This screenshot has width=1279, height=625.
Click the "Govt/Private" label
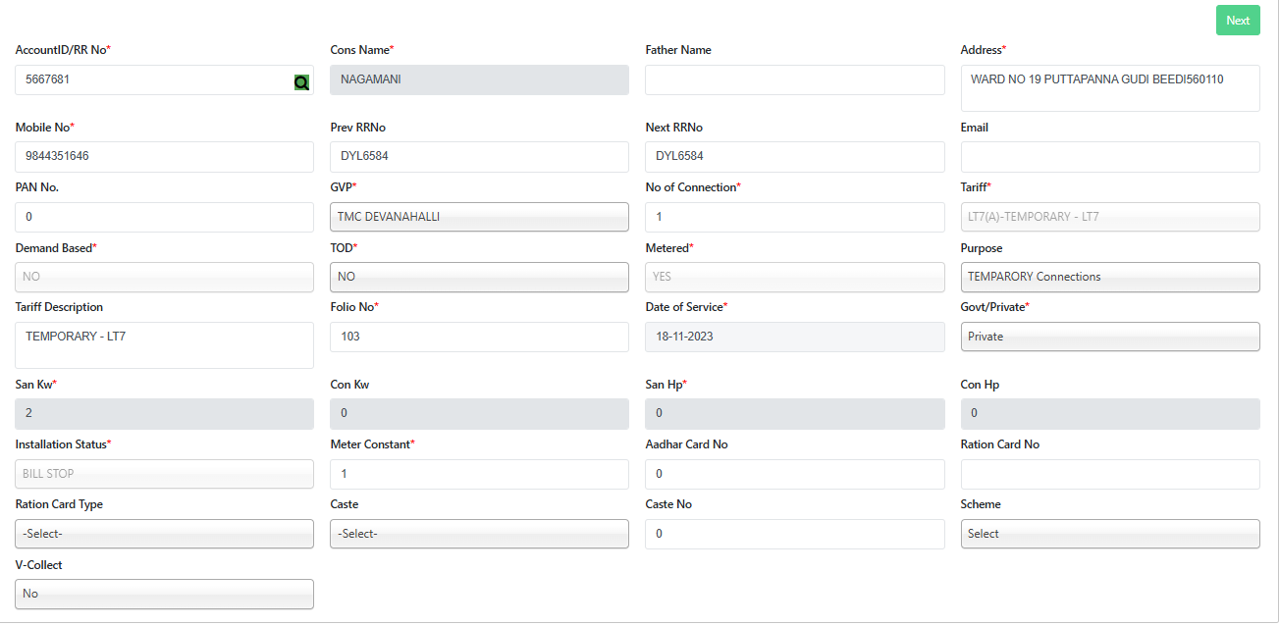993,307
